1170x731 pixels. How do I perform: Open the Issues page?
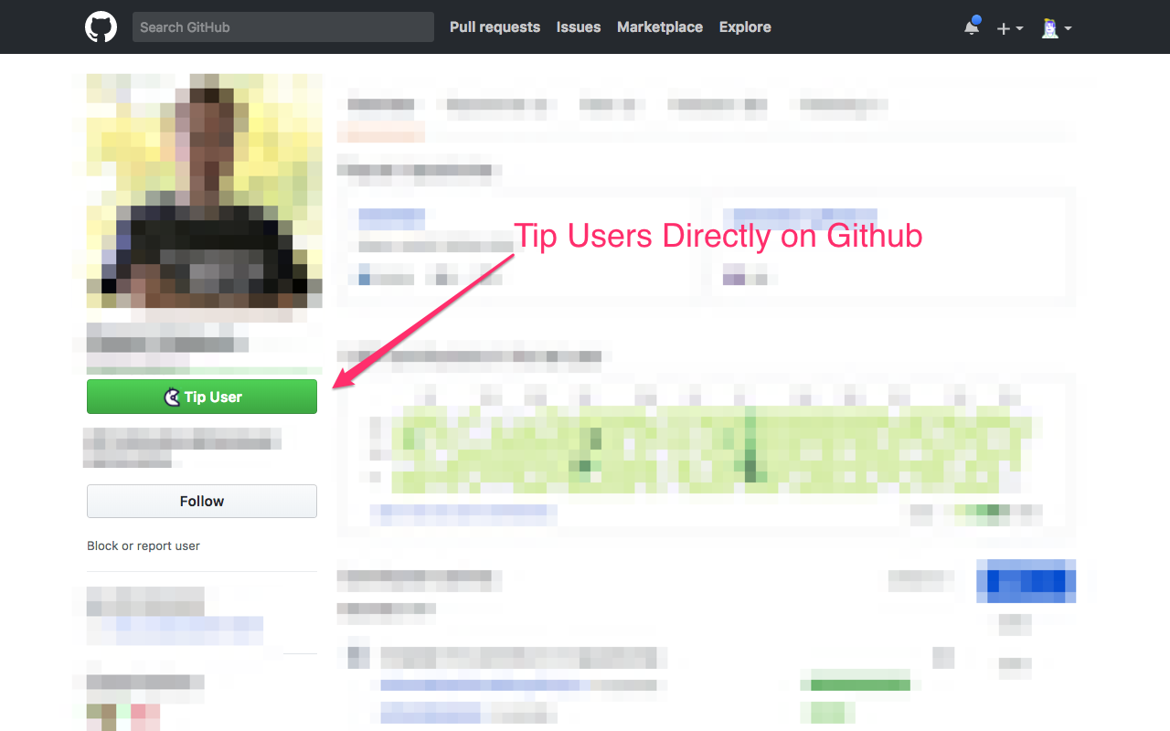(x=579, y=27)
